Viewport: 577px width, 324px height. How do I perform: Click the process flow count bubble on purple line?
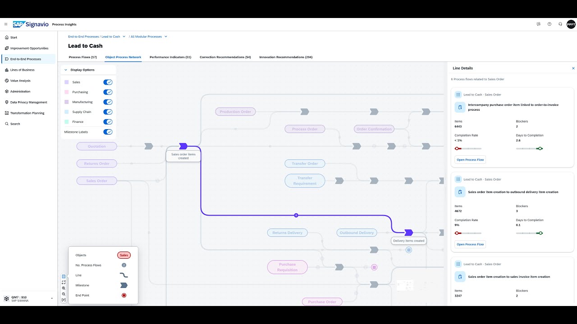pos(296,215)
